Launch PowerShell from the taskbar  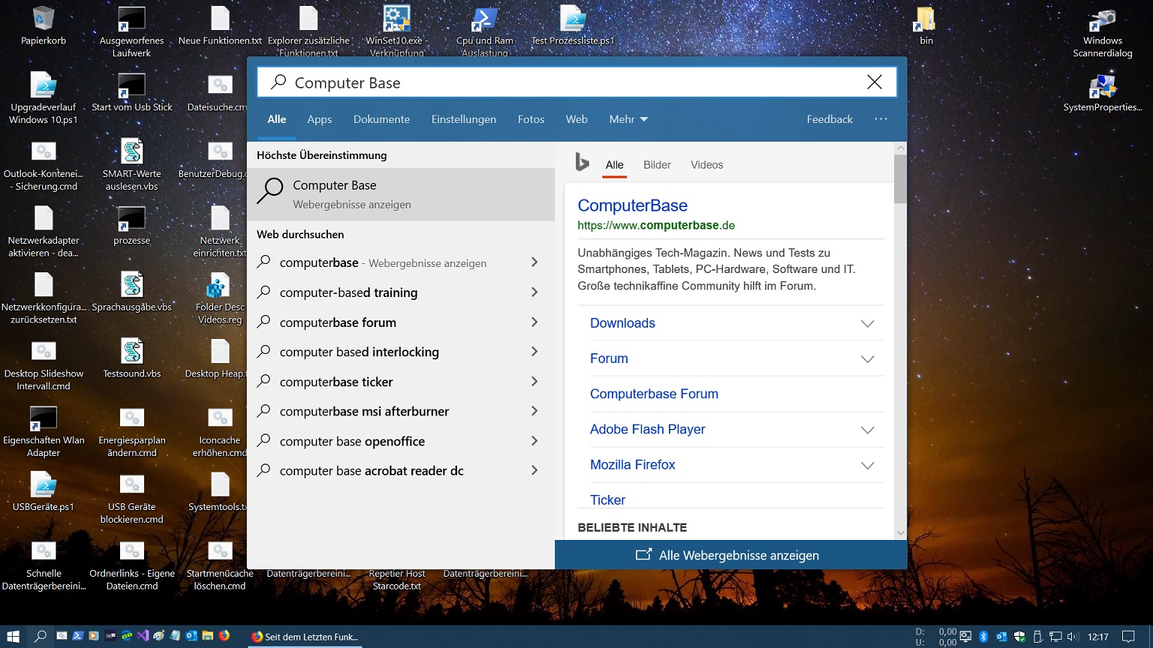(x=77, y=636)
